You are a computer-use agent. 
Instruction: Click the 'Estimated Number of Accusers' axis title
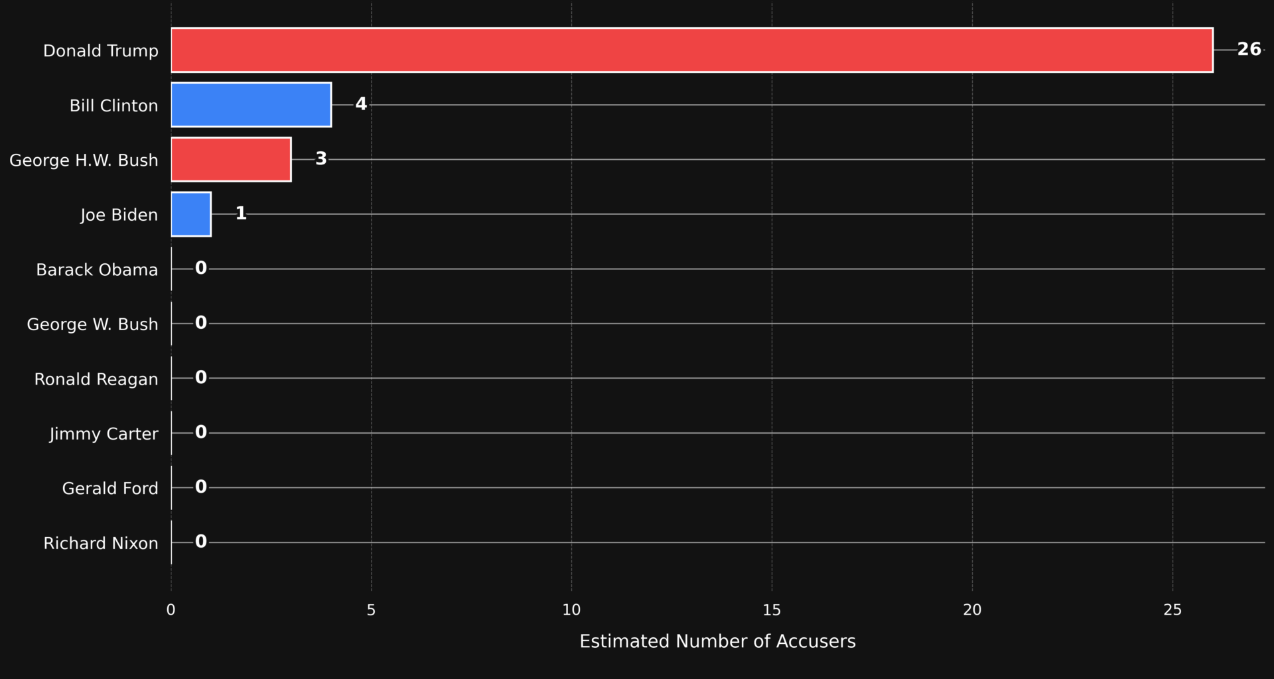click(718, 641)
